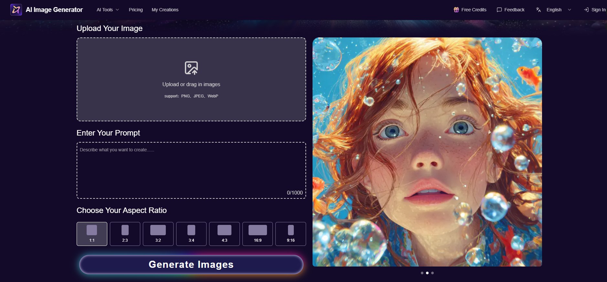Image resolution: width=607 pixels, height=282 pixels.
Task: Click the language translate icon
Action: (x=538, y=10)
